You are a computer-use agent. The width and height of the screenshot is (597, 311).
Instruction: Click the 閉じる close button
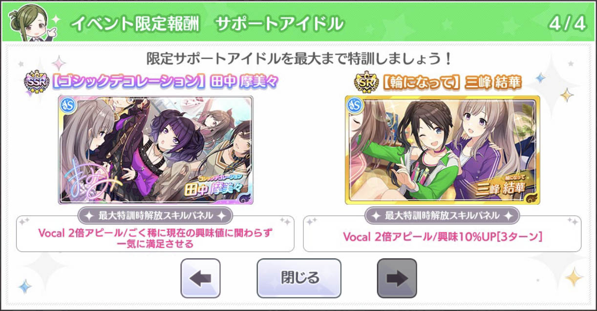299,278
